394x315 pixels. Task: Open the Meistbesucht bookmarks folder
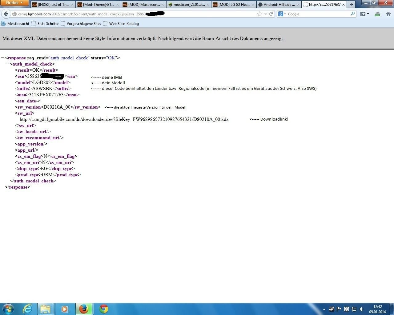(x=15, y=24)
